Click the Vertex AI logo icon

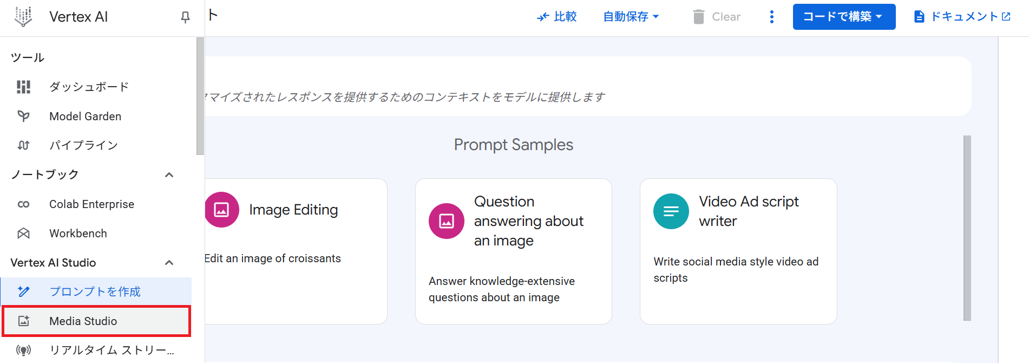coord(23,17)
